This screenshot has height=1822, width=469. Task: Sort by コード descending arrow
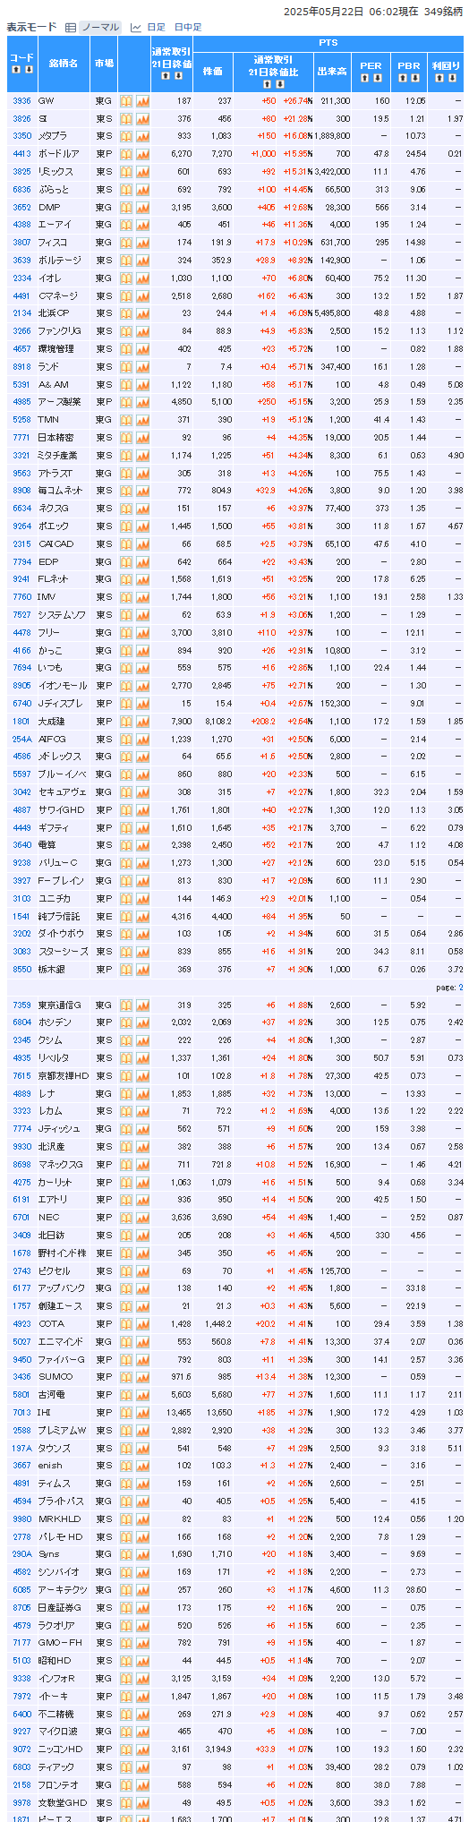click(27, 70)
